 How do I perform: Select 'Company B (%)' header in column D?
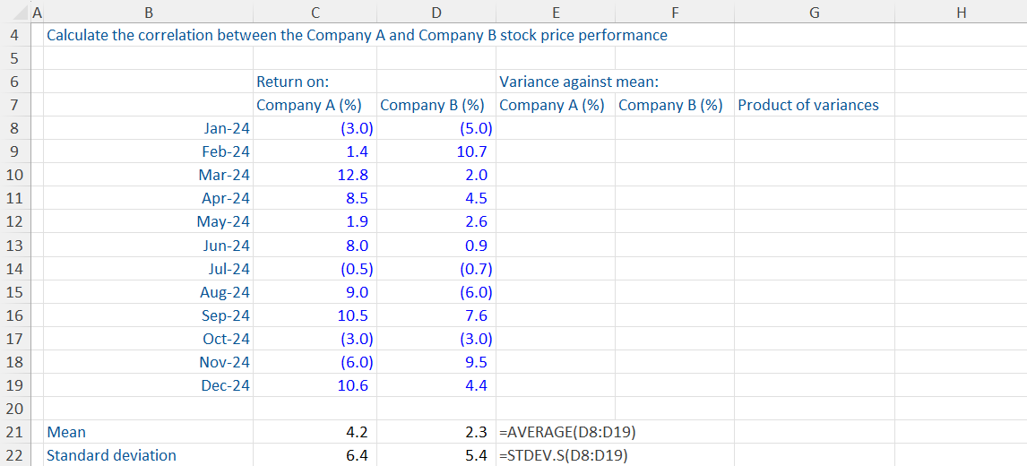436,105
